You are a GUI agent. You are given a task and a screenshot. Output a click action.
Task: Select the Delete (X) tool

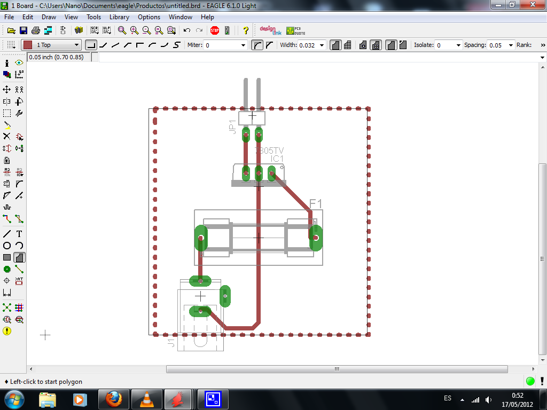pyautogui.click(x=6, y=136)
